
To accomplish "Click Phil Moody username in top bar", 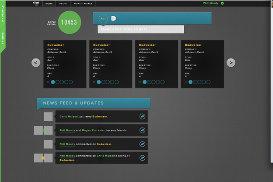I will coord(211,3).
